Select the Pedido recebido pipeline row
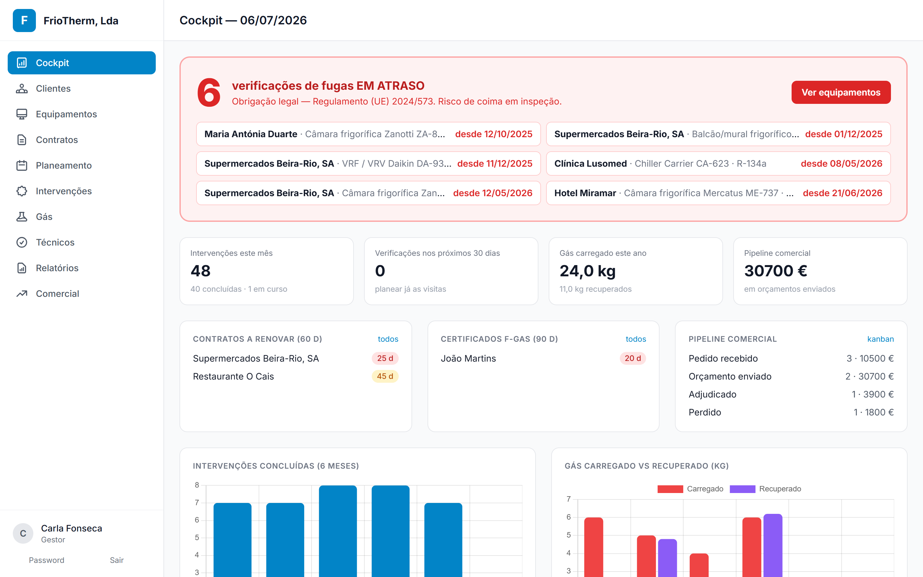The width and height of the screenshot is (923, 577). point(791,358)
